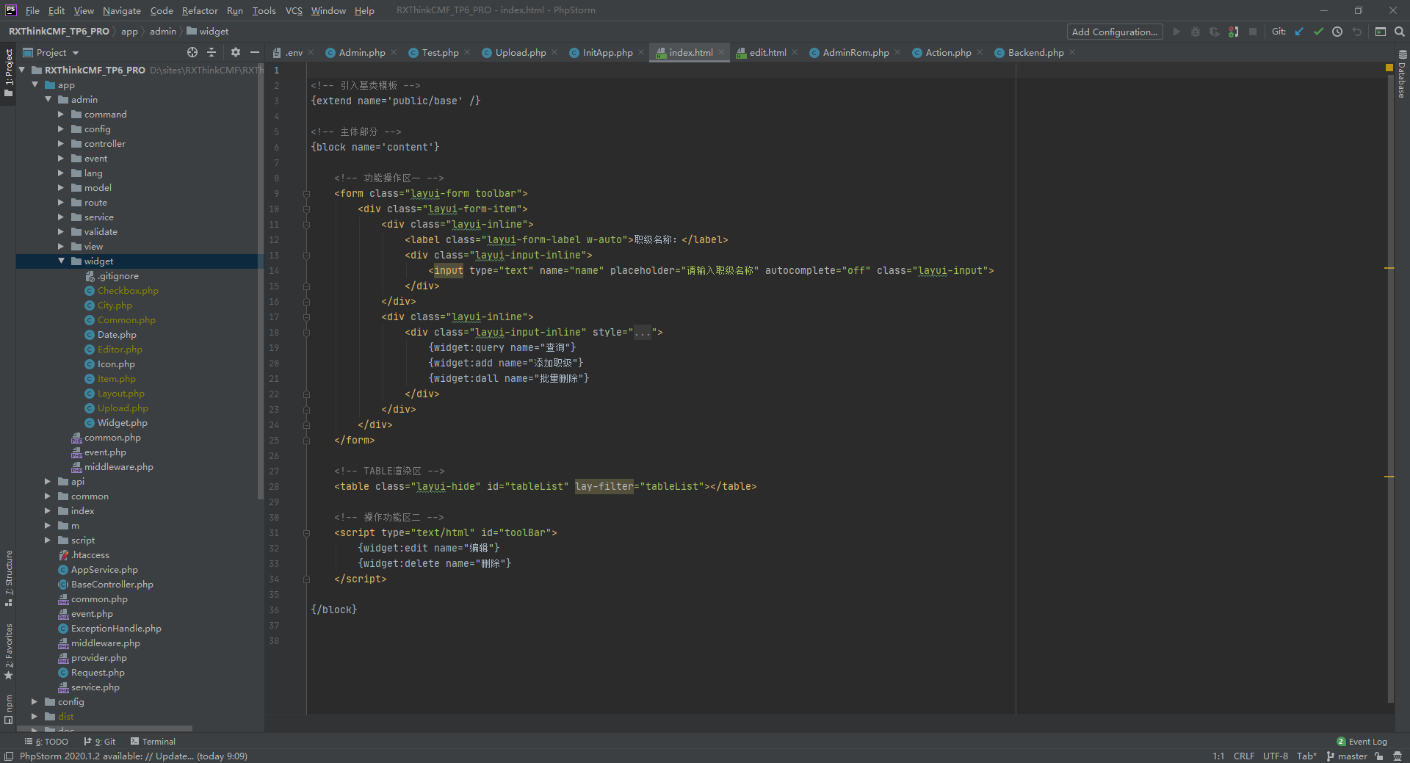
Task: Click the Git Rollback undo icon
Action: point(1356,32)
